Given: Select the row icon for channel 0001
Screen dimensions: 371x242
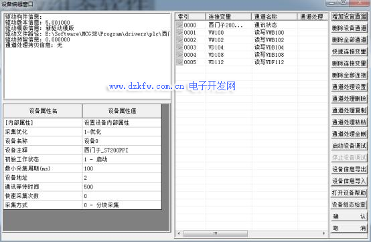Looking at the screenshot, I should [x=180, y=33].
